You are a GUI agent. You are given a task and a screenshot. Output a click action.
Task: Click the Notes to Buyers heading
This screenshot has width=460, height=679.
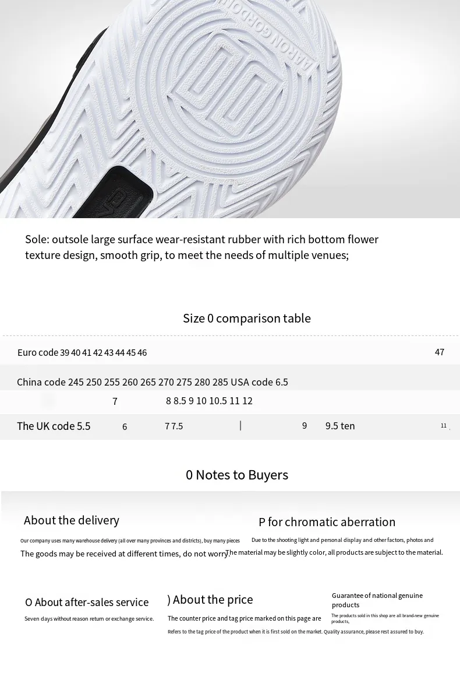pyautogui.click(x=237, y=475)
